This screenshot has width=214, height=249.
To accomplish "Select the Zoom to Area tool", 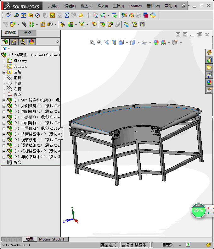I will click(x=99, y=42).
